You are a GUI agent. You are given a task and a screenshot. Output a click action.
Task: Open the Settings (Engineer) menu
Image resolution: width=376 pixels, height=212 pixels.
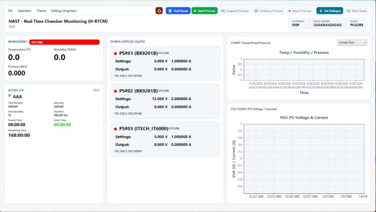tap(64, 11)
